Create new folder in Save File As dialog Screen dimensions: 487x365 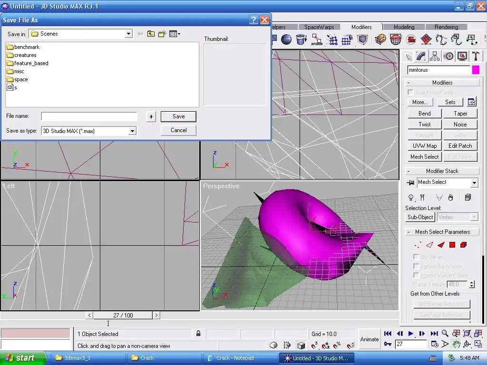(x=162, y=34)
